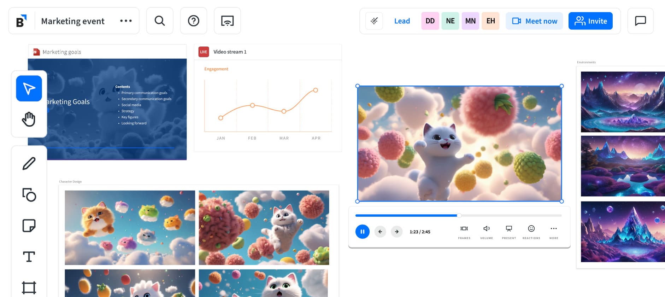
Task: Click the 'Social media' slide bullet
Action: pos(131,105)
